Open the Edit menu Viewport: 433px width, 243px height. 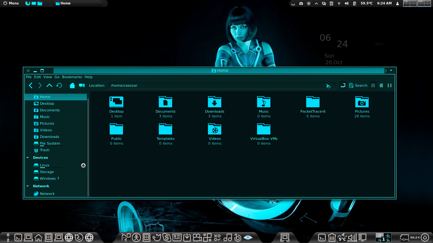click(x=38, y=77)
